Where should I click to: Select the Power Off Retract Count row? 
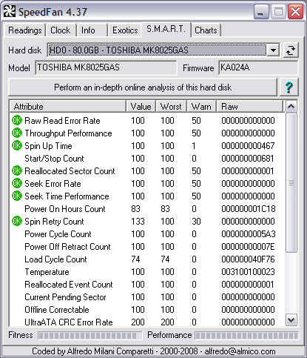147,246
